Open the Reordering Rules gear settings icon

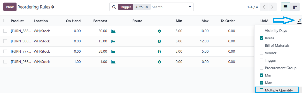tap(53, 7)
